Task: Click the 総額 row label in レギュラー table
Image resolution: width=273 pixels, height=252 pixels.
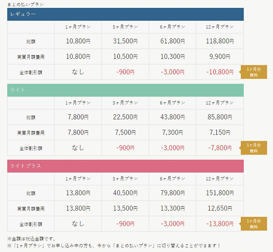Action: 31,41
